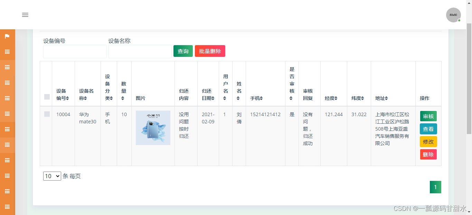Viewport: 472px width, 215px height.
Task: Open the hamburger menu
Action: click(25, 15)
